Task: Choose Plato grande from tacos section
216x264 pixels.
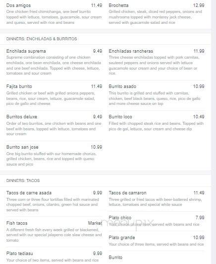Action: pyautogui.click(x=122, y=238)
